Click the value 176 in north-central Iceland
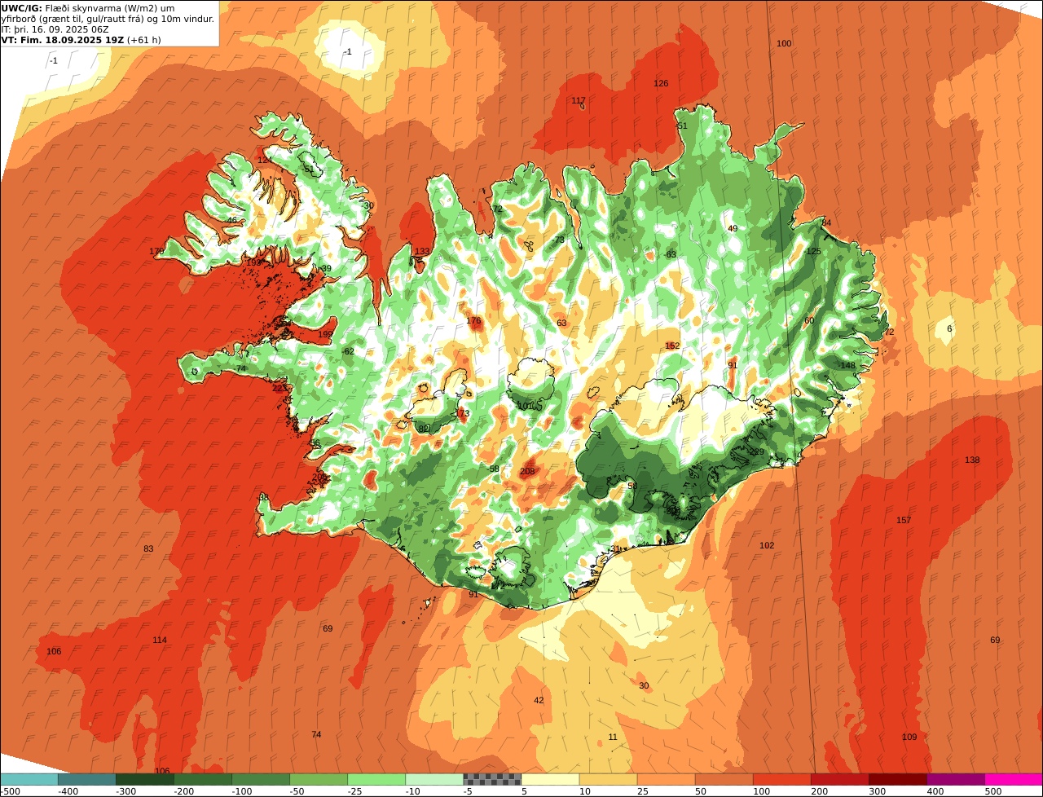 point(473,321)
